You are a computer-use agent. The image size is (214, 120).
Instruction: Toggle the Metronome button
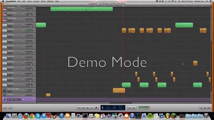point(134,108)
